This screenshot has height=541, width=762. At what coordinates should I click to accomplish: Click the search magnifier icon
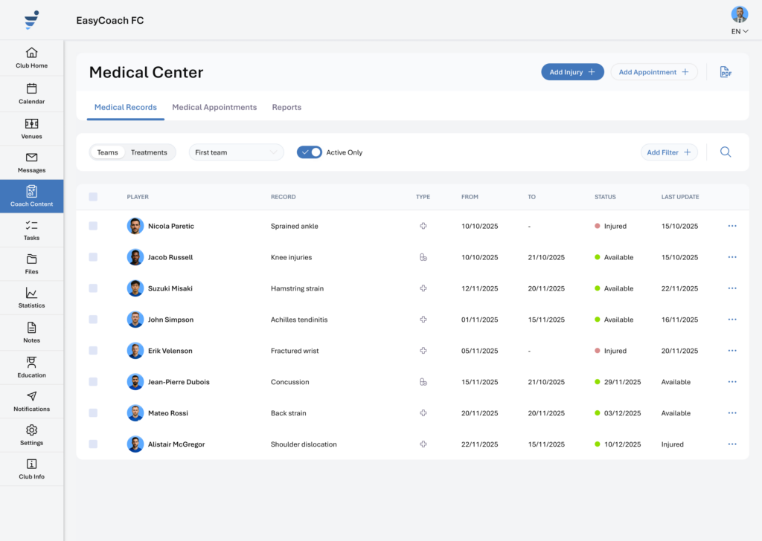point(726,152)
